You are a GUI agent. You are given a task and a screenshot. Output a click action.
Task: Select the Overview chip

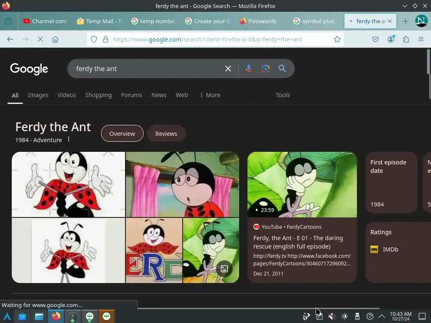click(122, 133)
